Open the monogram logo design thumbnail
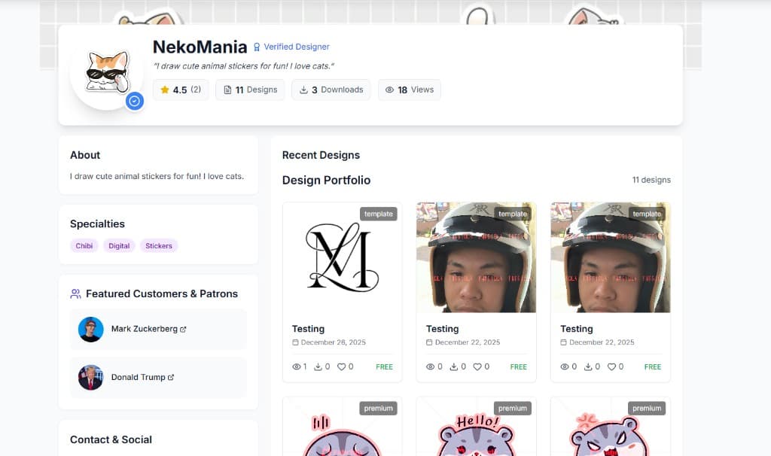The height and width of the screenshot is (456, 771). point(342,257)
